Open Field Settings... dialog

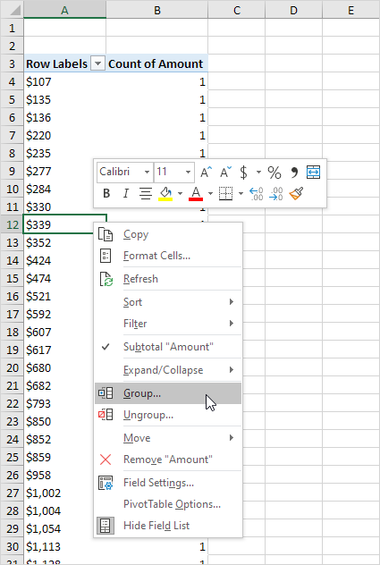click(x=168, y=483)
